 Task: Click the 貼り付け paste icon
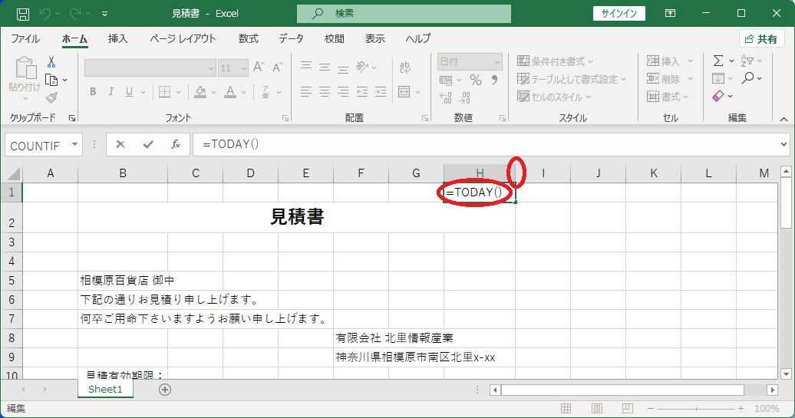25,68
